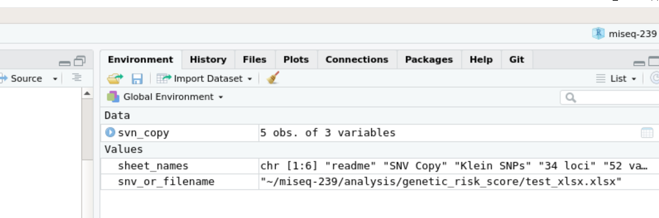This screenshot has width=659, height=218.
Task: Click the scroll up arrow
Action: 87,93
